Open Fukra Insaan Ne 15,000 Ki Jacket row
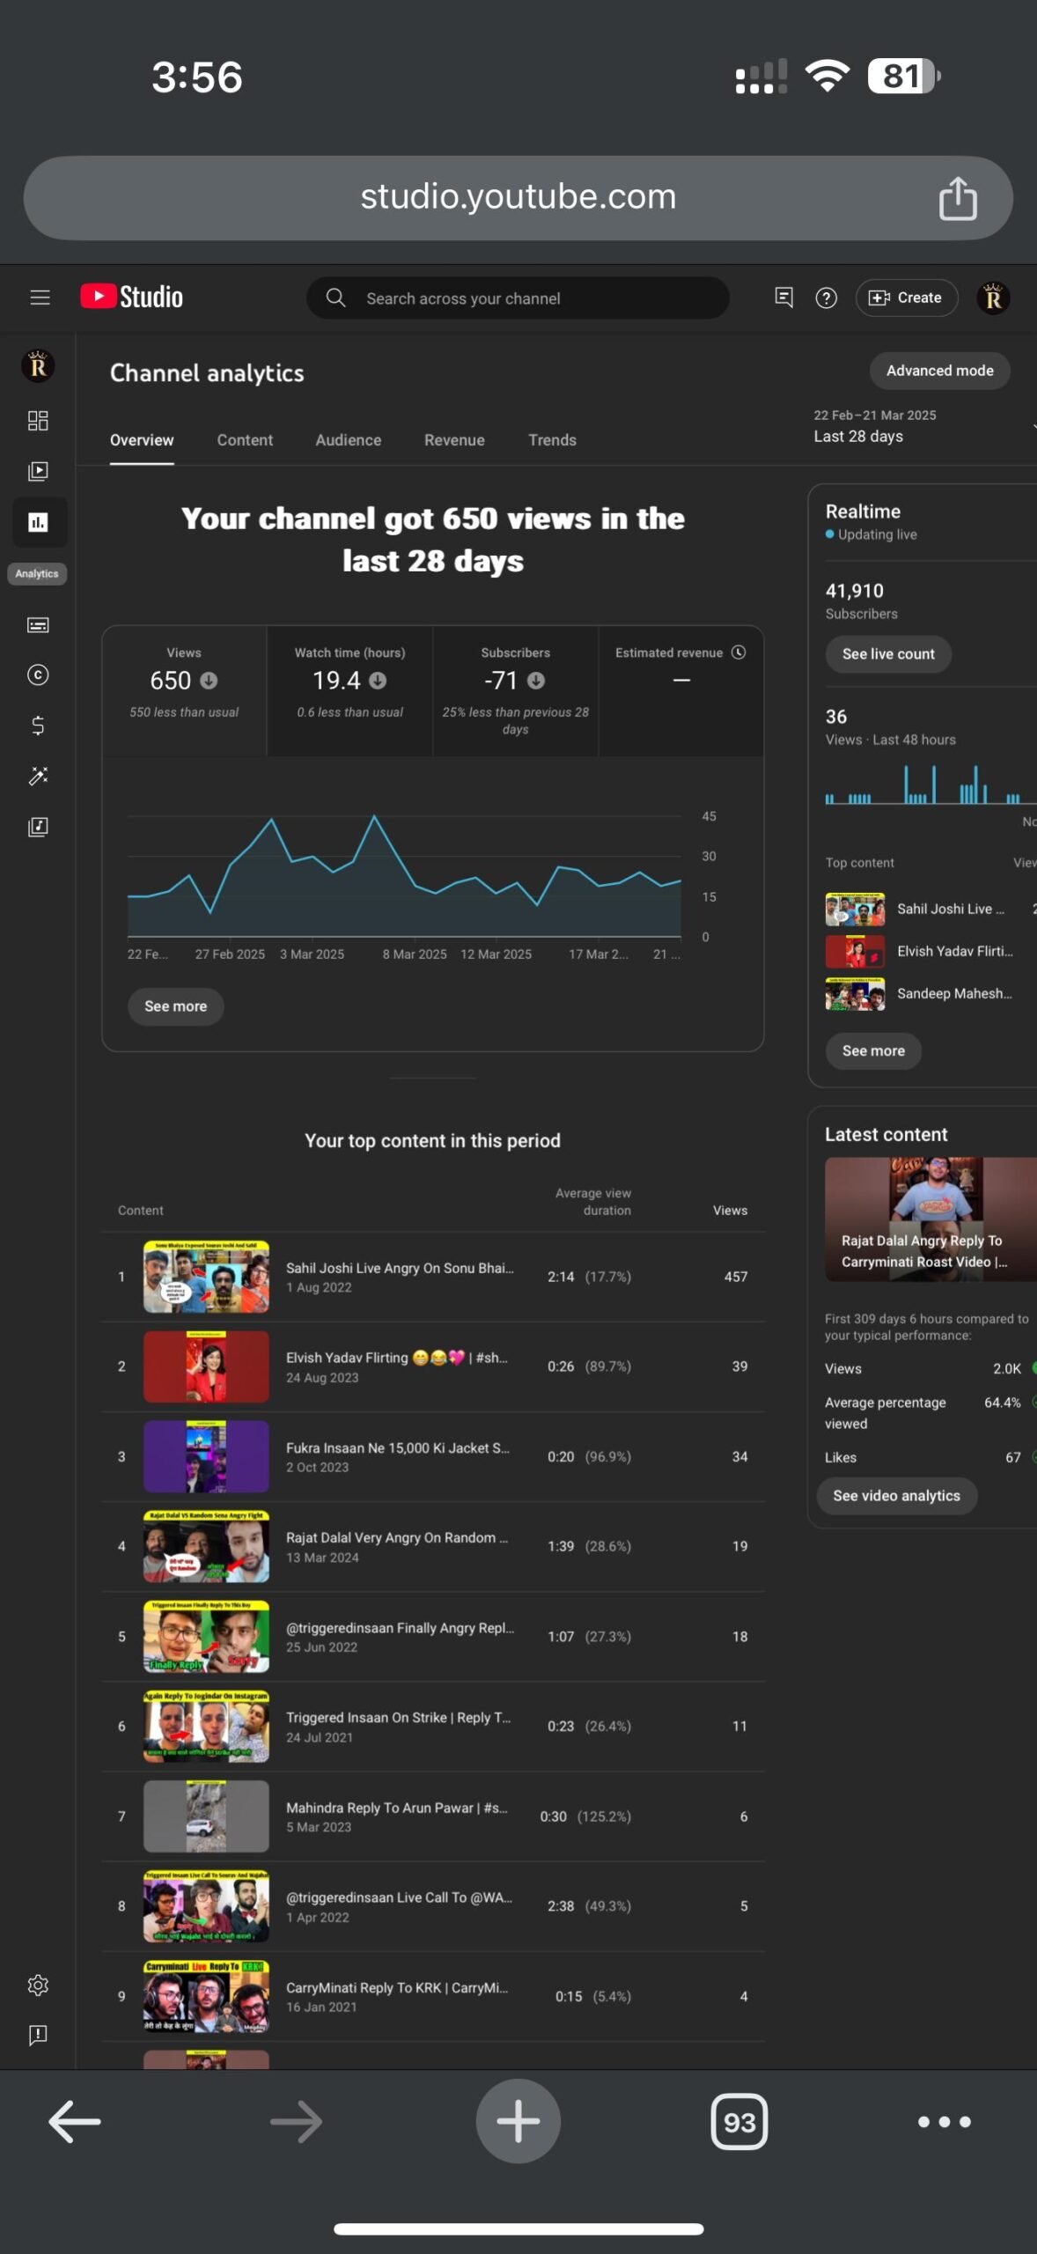Screen dimensions: 1037x2254 432,1456
